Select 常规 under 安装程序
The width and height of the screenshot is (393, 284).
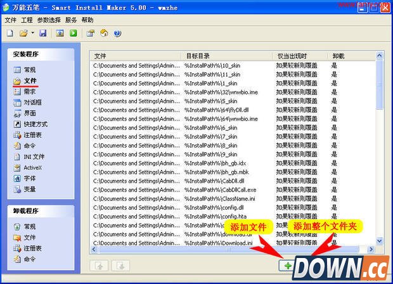[x=25, y=70]
